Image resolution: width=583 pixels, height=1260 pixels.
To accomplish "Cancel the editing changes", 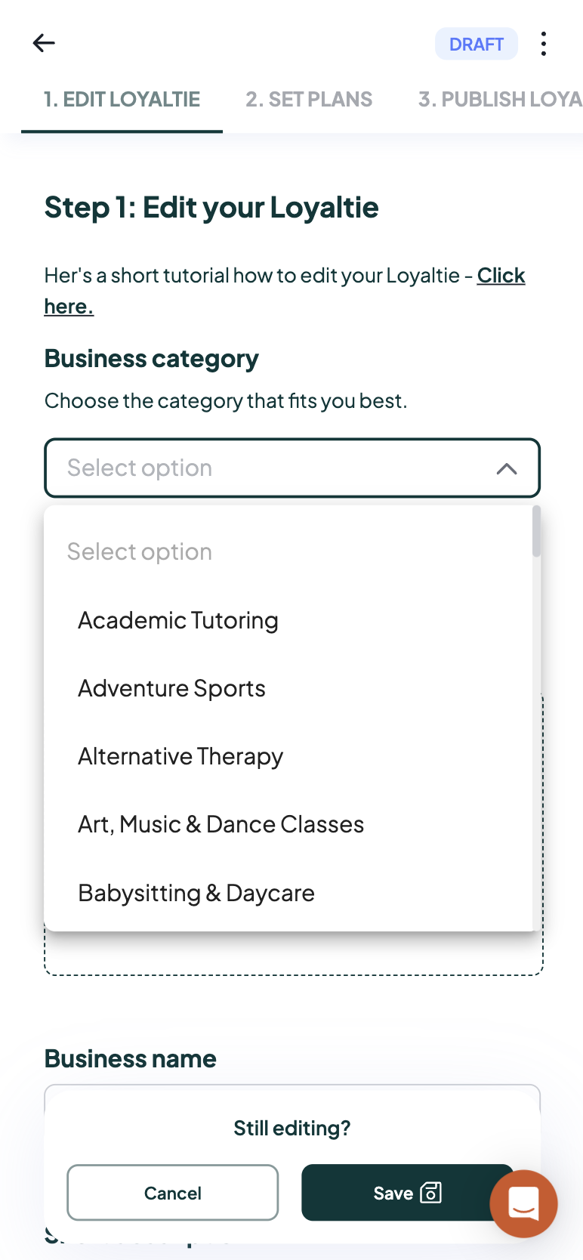I will [x=173, y=1193].
